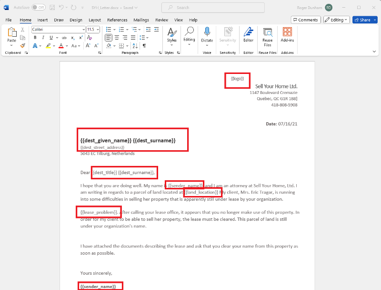Click the Cut scissors icon
Screen dimensions: 381x290
(x=22, y=30)
